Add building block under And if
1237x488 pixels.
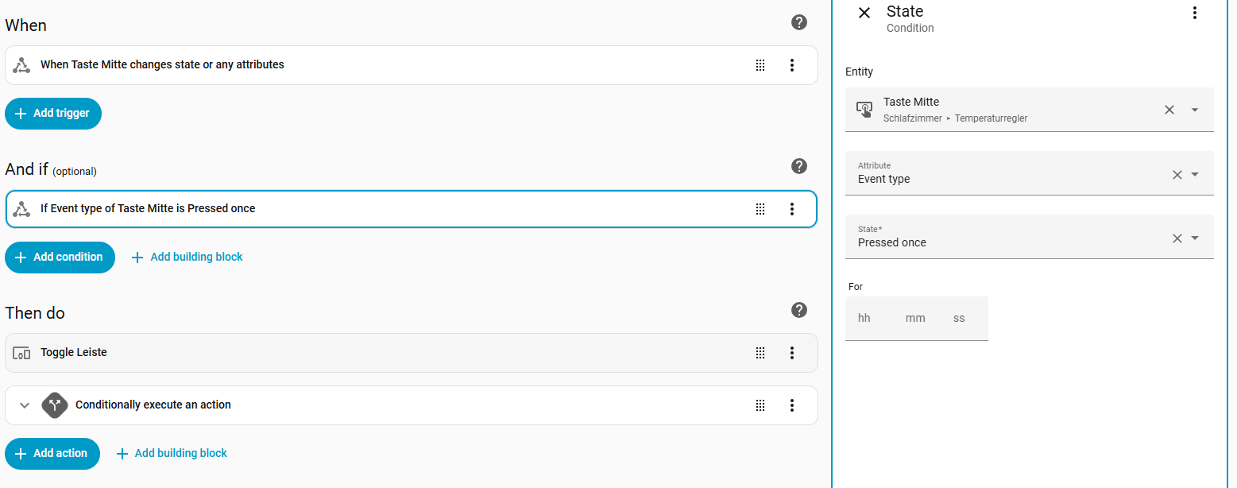click(x=187, y=258)
